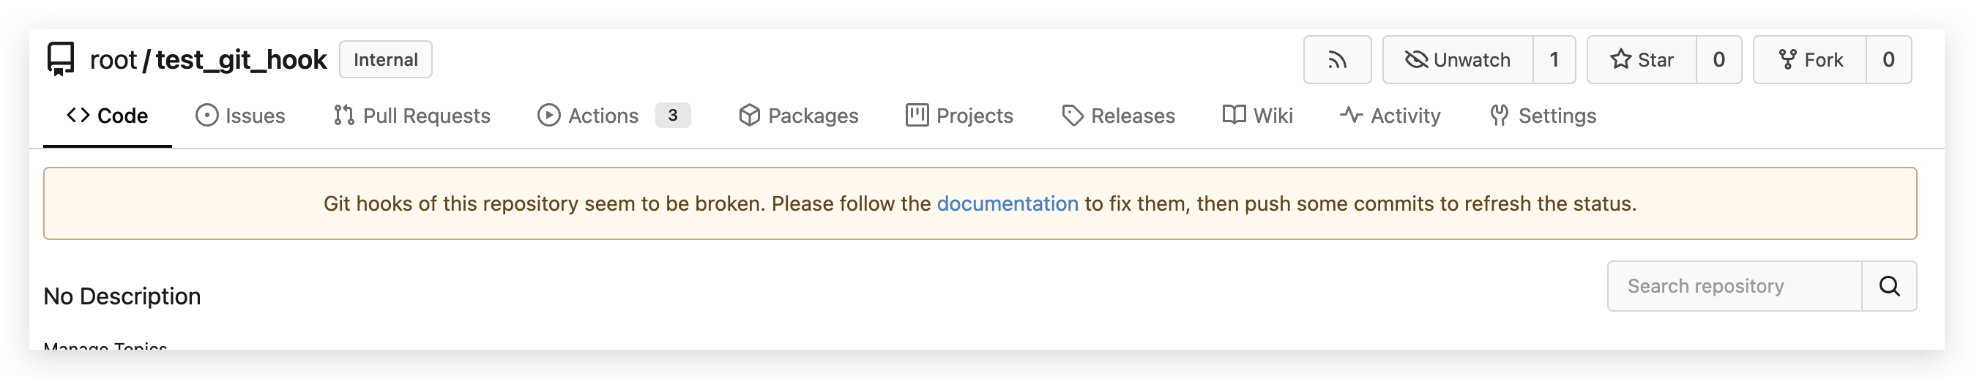Screen dimensions: 1974x379
Task: Open the test_git_hook repository name link
Action: (x=242, y=60)
